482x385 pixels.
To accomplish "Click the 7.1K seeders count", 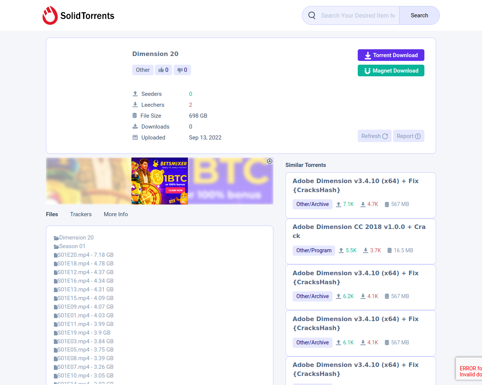I will [x=348, y=204].
